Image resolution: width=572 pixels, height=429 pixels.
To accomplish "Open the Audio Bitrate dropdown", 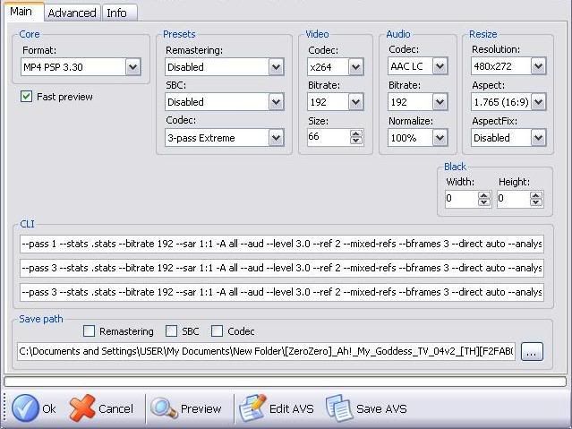I will (x=418, y=102).
